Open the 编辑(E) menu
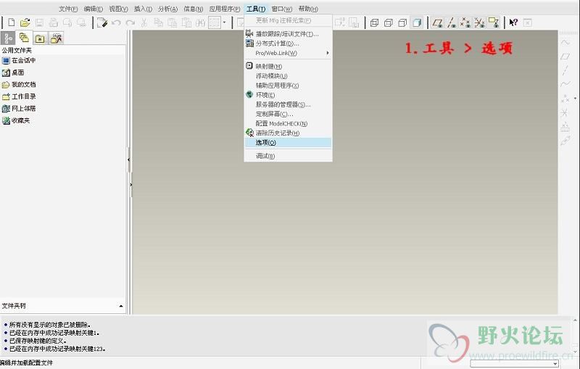Image resolution: width=580 pixels, height=369 pixels. (x=94, y=9)
